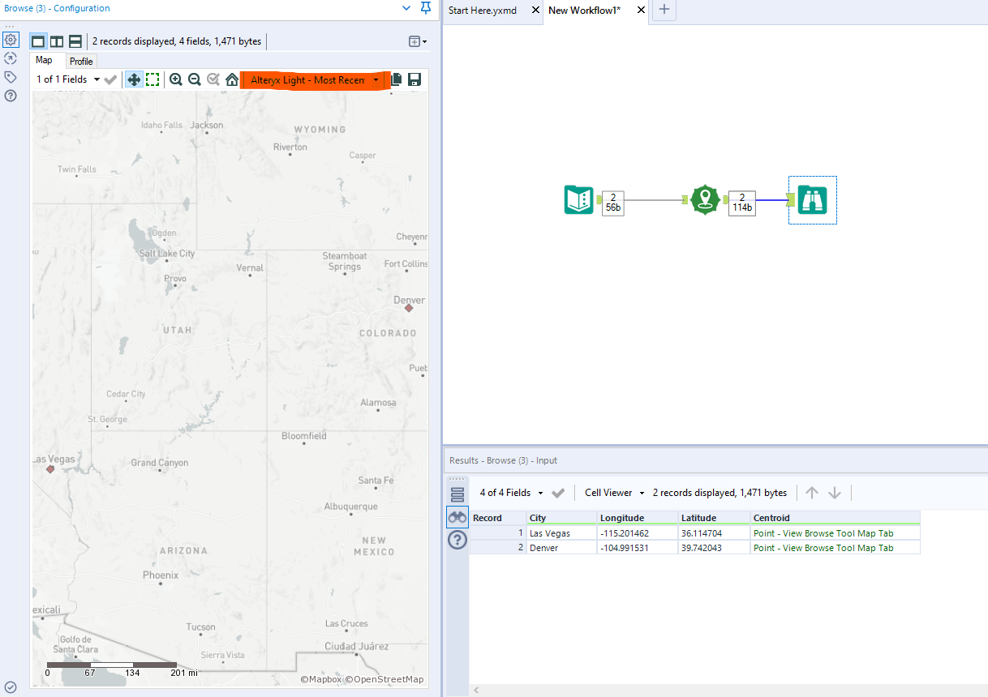Click the Text Input tool on canvas

(x=578, y=199)
